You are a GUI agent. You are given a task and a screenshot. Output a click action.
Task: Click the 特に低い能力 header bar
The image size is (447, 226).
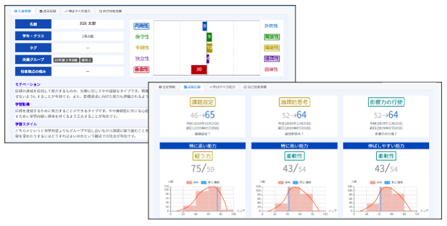(x=294, y=146)
